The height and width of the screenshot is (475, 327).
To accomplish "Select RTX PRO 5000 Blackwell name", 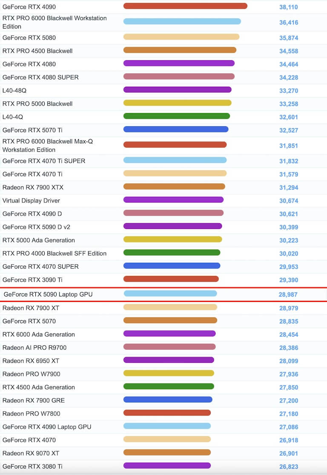I will click(x=37, y=104).
